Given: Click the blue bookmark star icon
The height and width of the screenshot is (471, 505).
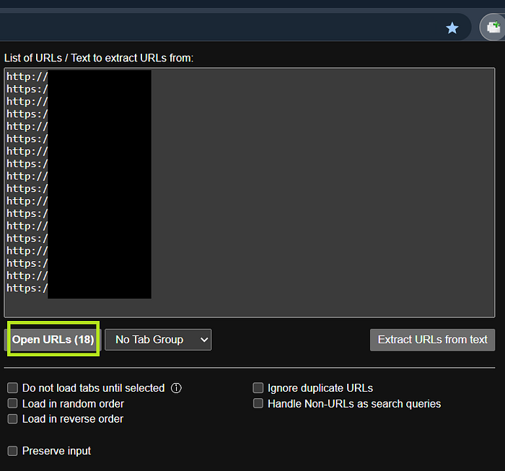Looking at the screenshot, I should coord(452,28).
